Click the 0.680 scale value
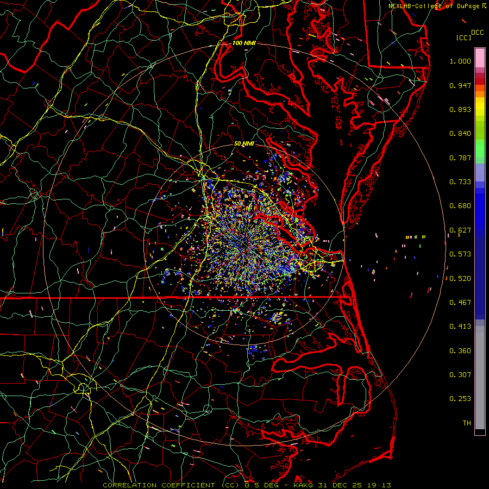This screenshot has height=489, width=489. click(460, 206)
